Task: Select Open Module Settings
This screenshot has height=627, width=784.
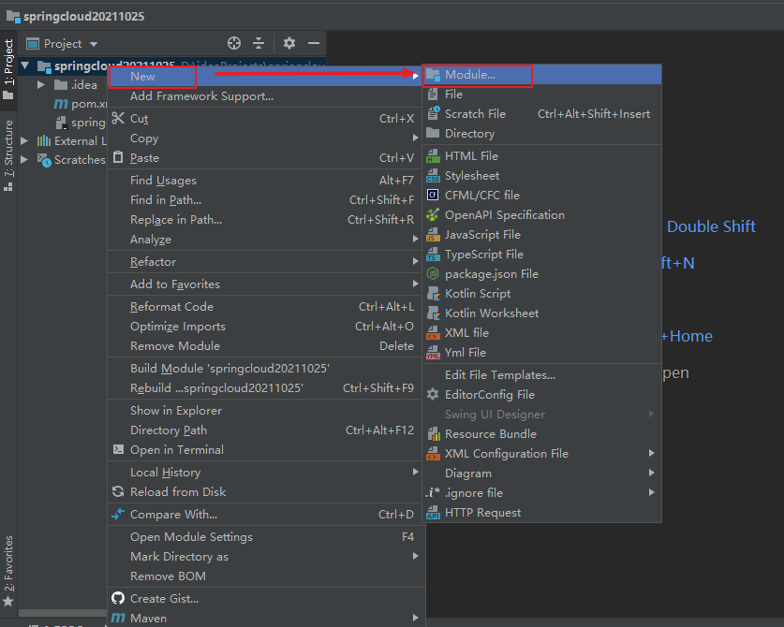Action: coord(265,536)
